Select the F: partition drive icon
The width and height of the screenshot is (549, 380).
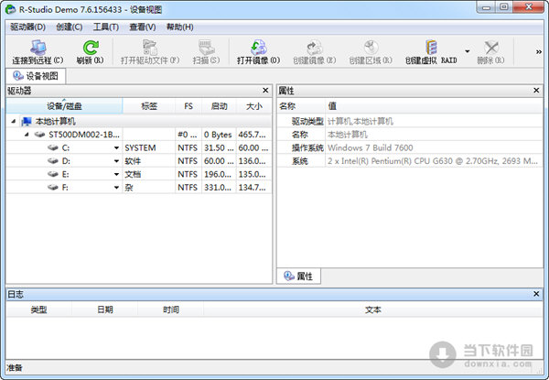pyautogui.click(x=53, y=188)
